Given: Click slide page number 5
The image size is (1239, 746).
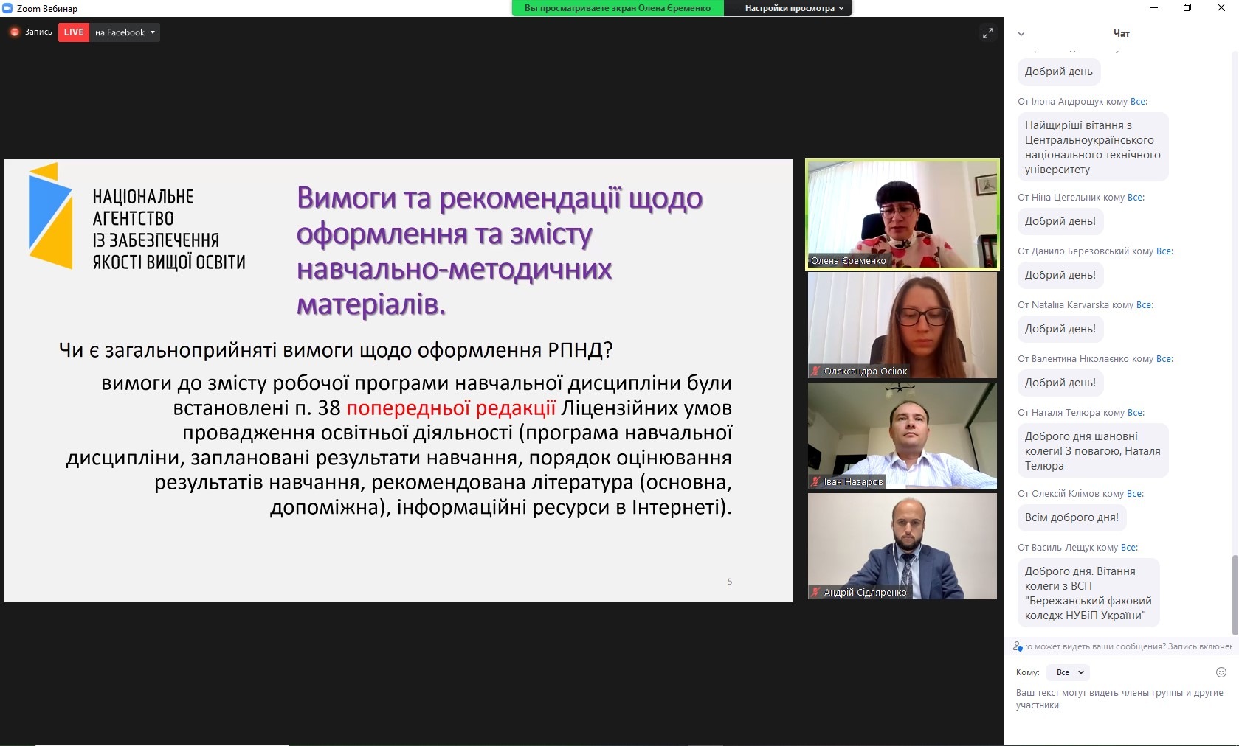Looking at the screenshot, I should click(730, 582).
